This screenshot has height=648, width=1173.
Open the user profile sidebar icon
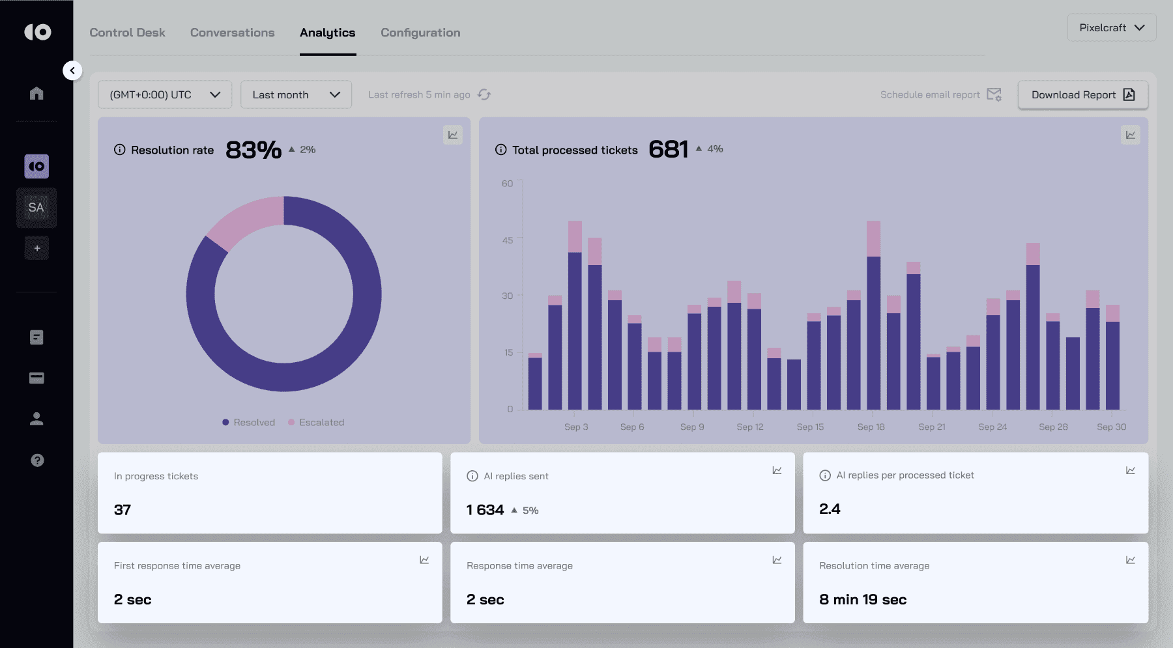point(36,419)
